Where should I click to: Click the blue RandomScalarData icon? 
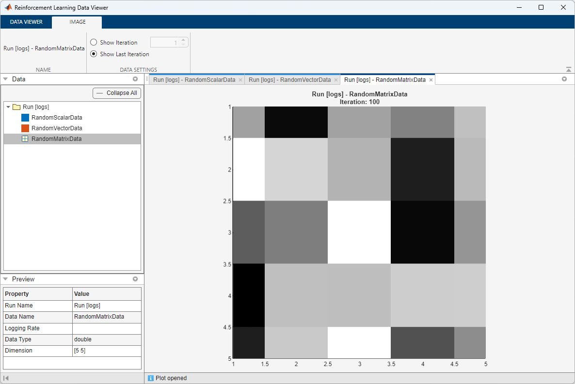[25, 118]
